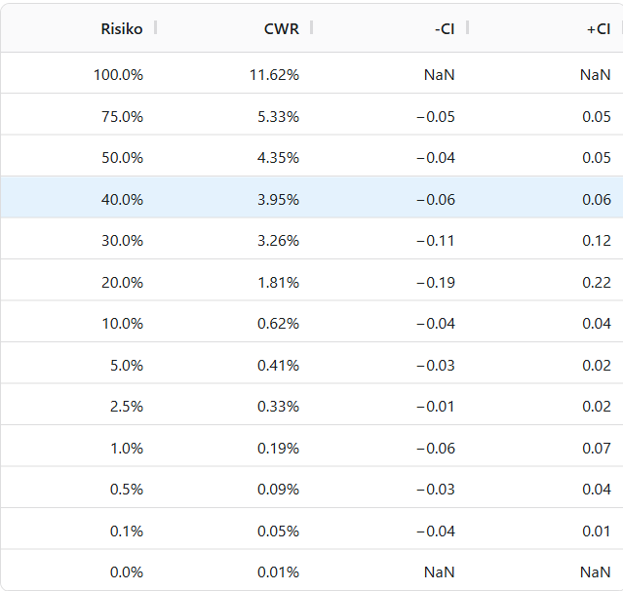Click the −0.19 value in -CI column

pos(435,282)
